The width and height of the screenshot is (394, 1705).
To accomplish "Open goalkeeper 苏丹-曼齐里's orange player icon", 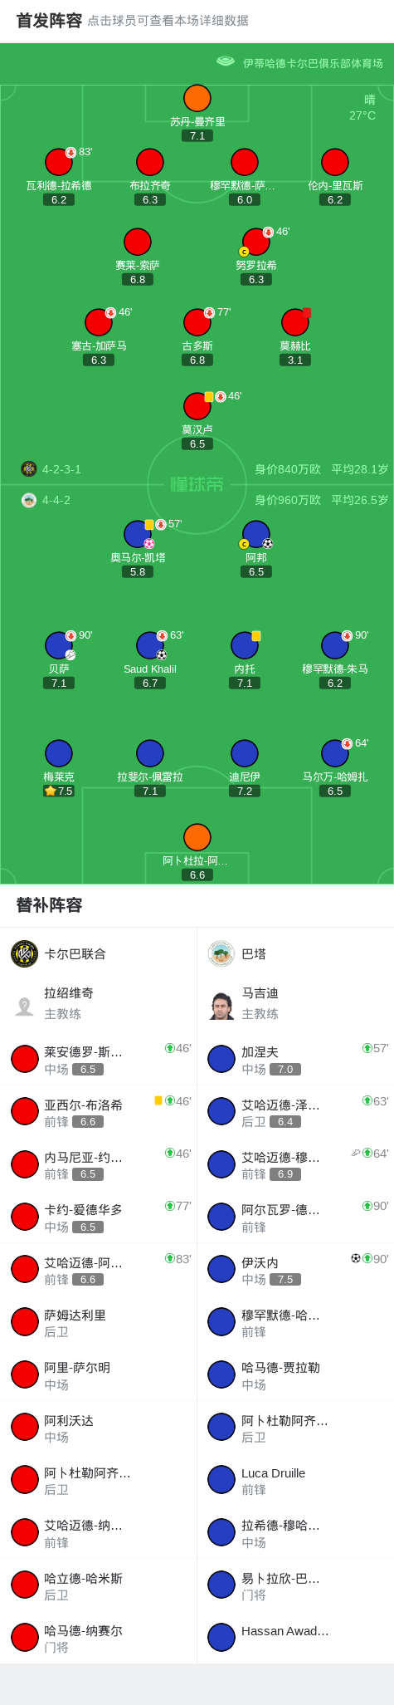I will [x=197, y=98].
